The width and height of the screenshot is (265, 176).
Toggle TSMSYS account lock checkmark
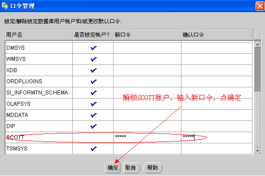[93, 149]
